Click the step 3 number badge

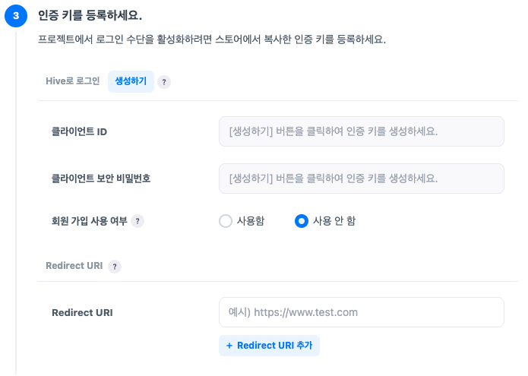16,16
